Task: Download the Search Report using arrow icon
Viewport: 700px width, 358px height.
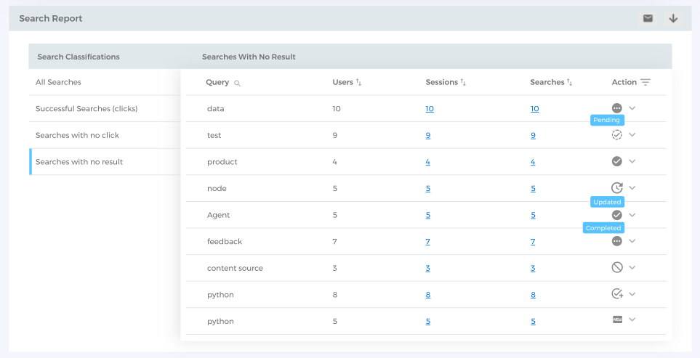Action: [x=673, y=18]
